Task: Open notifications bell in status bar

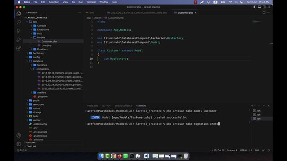Action: point(269,150)
